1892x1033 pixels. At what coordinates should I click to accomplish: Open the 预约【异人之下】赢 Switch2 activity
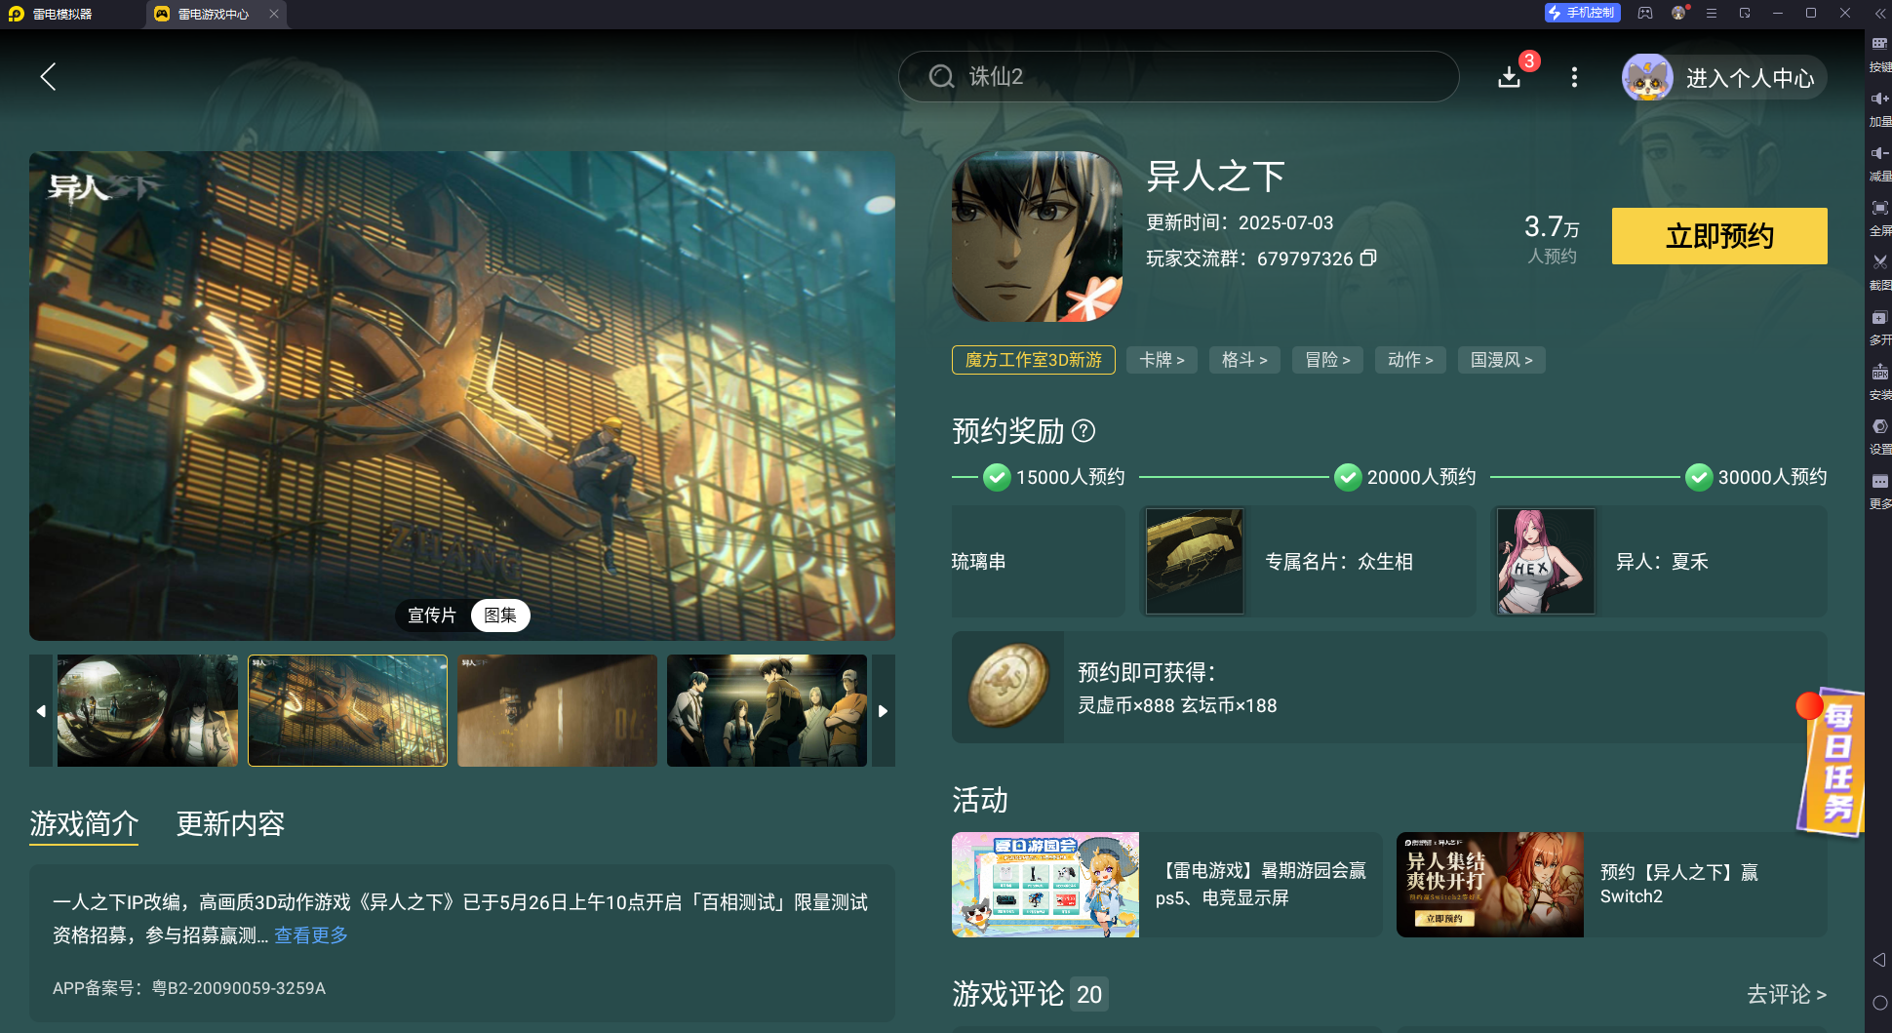[x=1612, y=885]
